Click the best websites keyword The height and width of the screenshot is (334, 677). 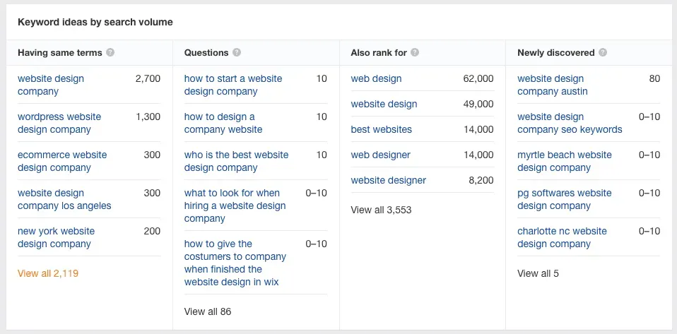[x=381, y=129]
